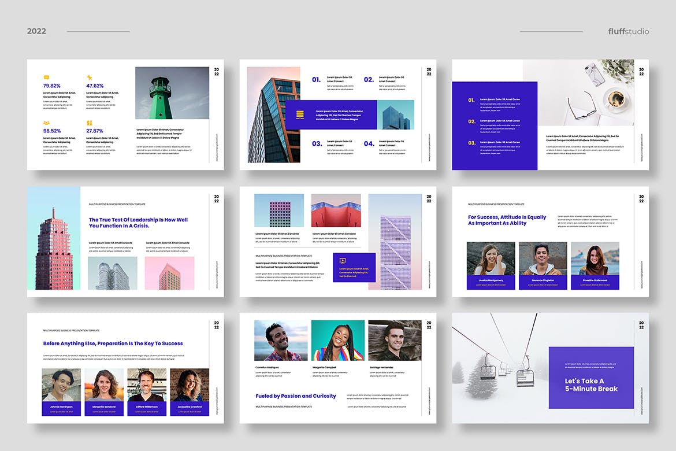This screenshot has width=676, height=451.
Task: Select the yellow chat bubble icon above 79.82%
Action: (x=46, y=77)
